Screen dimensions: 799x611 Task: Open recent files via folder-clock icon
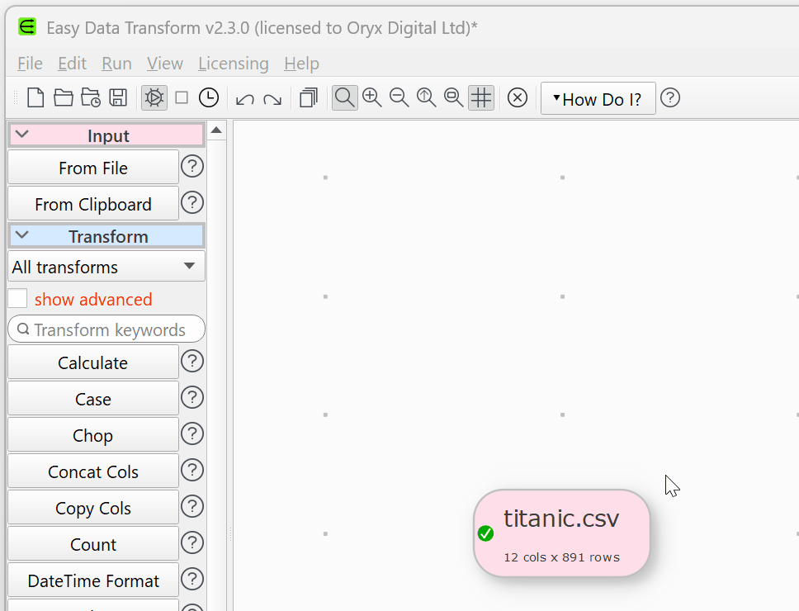(x=91, y=98)
